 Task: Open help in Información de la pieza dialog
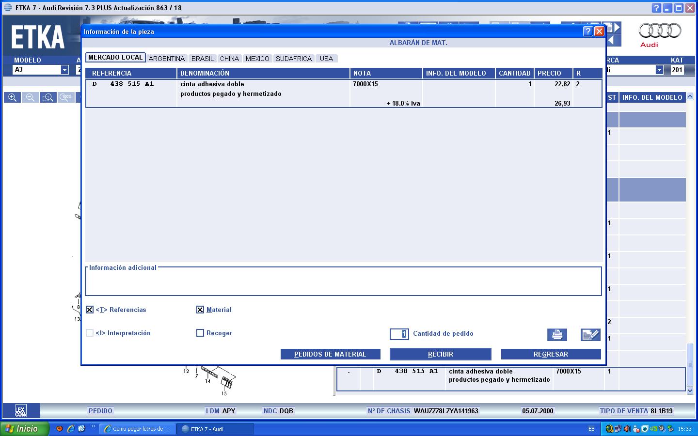tap(588, 31)
